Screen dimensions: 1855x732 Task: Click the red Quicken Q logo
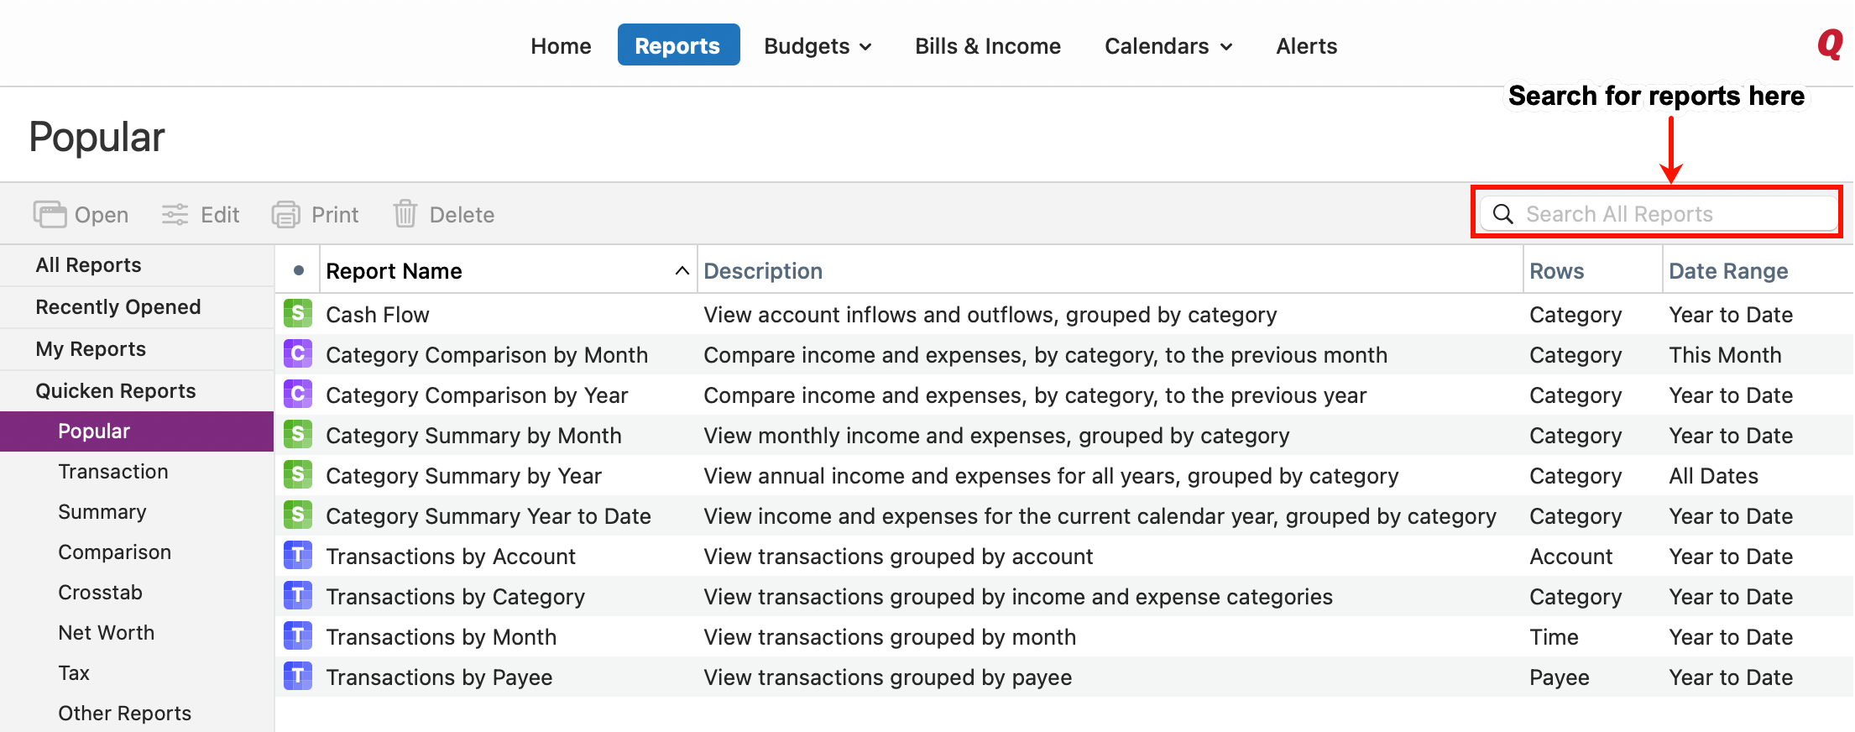[1828, 44]
